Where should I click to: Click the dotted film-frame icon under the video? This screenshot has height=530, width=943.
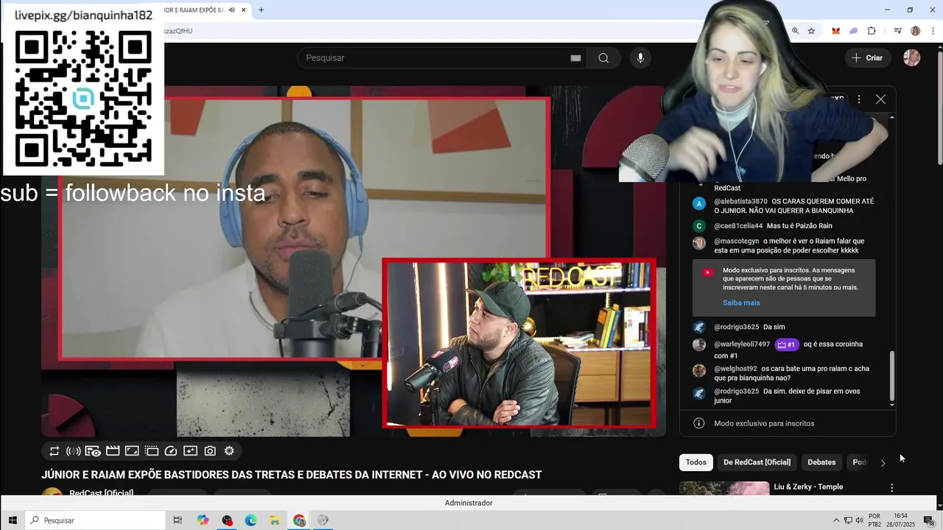pyautogui.click(x=152, y=451)
